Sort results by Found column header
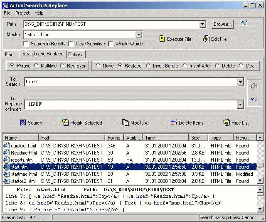Viewport: 266px width, 222px height. click(115, 138)
